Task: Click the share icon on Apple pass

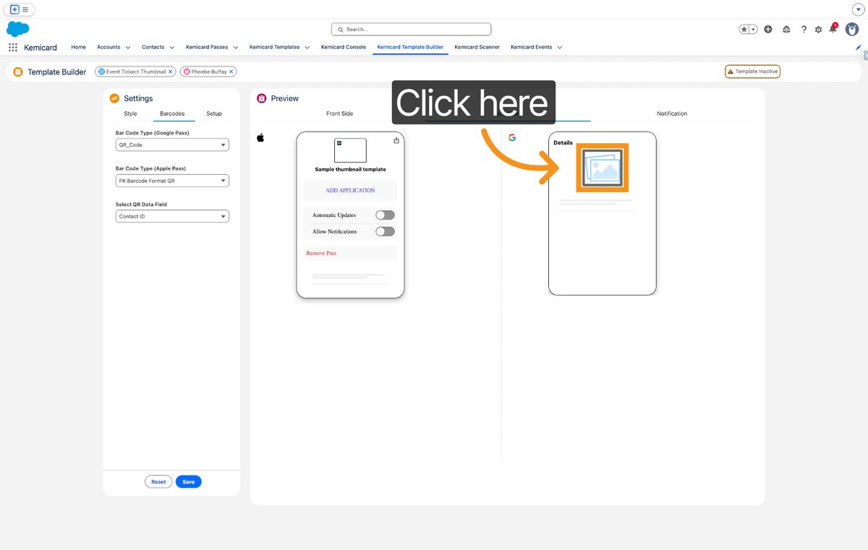Action: pos(396,140)
